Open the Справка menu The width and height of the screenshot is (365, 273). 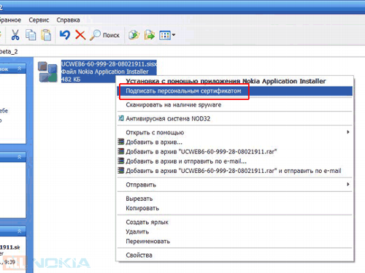[x=68, y=20]
